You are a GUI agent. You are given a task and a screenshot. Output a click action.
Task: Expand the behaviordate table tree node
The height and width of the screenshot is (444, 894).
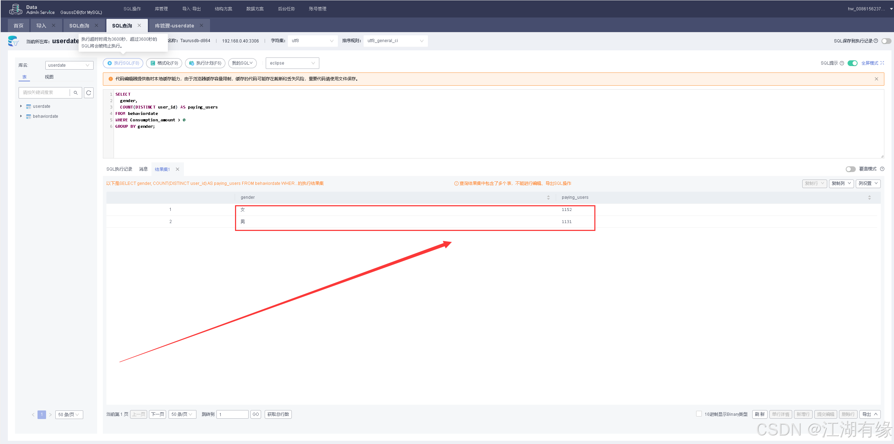[21, 116]
